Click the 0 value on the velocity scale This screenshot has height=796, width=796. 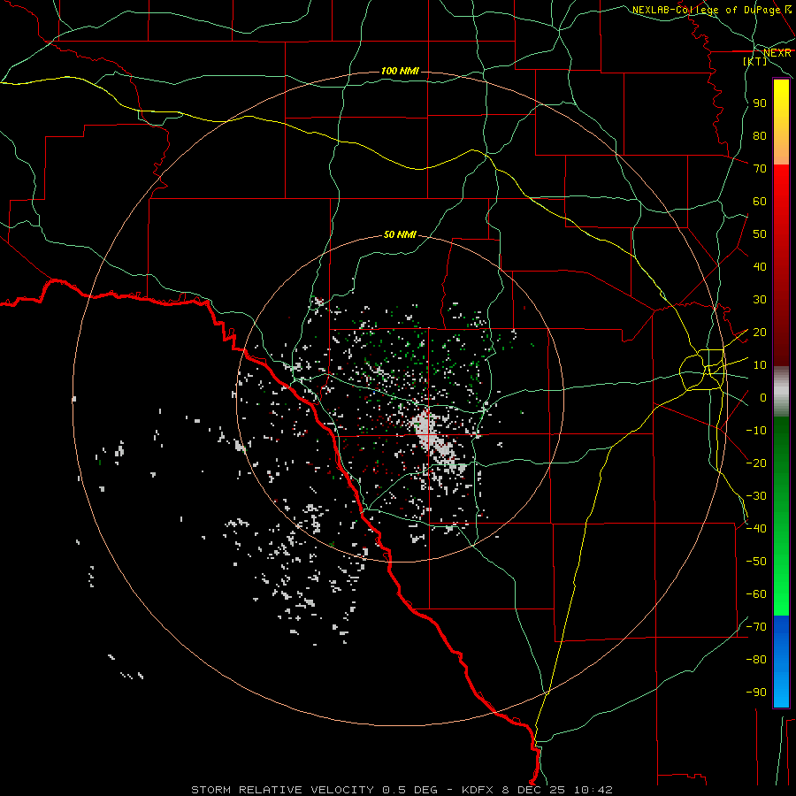click(x=763, y=398)
